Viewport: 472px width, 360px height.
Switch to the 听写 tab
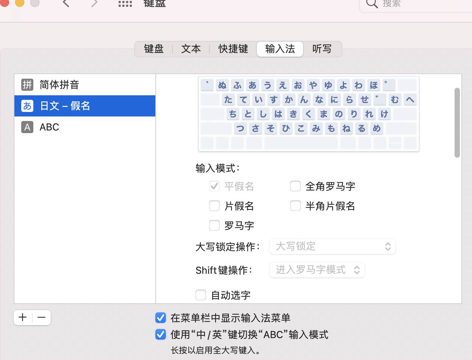[x=322, y=49]
